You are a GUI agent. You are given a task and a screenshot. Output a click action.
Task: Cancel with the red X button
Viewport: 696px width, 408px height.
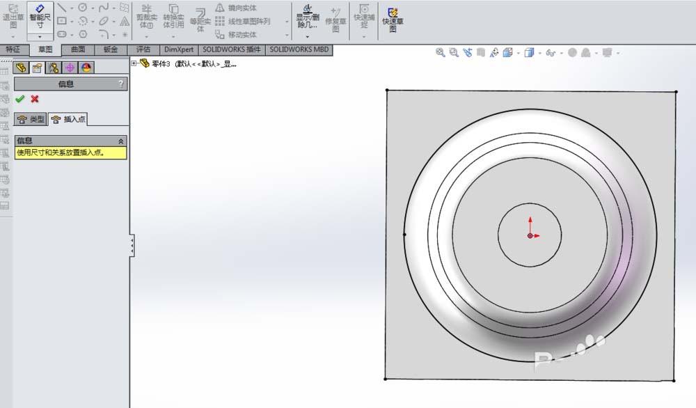pyautogui.click(x=33, y=99)
